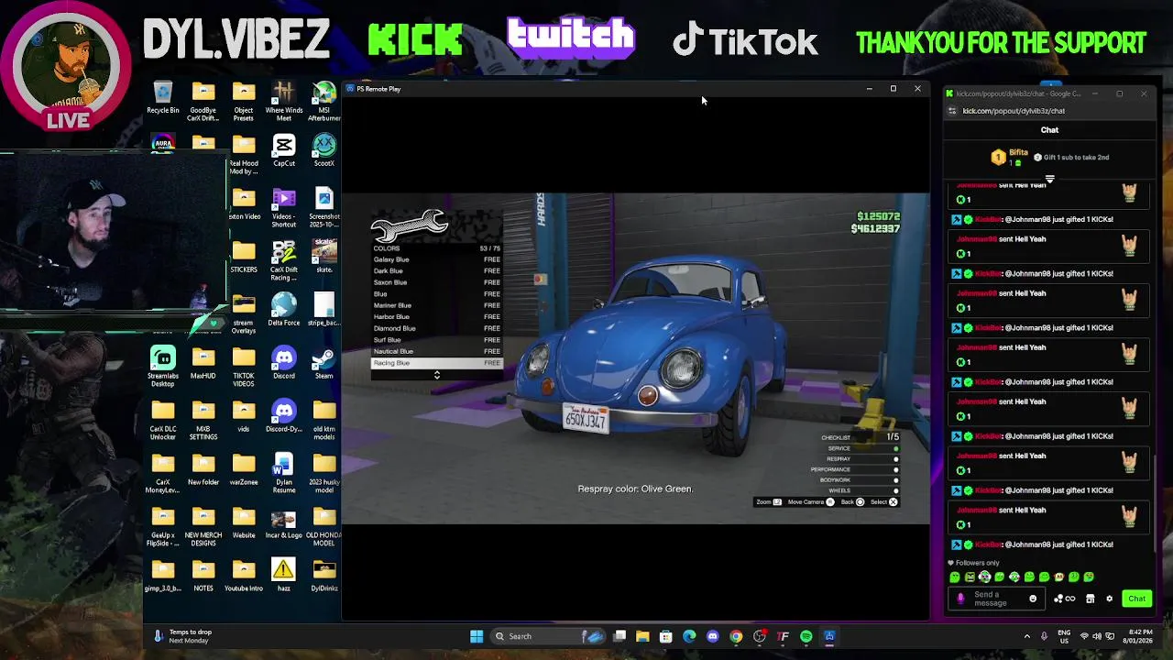1173x660 pixels.
Task: Select Diamond Blue respray color
Action: click(x=436, y=328)
